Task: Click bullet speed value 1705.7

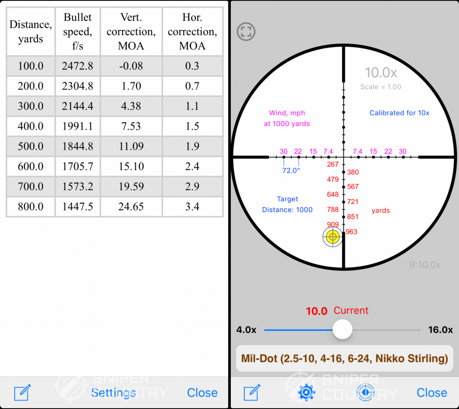Action: [x=78, y=166]
